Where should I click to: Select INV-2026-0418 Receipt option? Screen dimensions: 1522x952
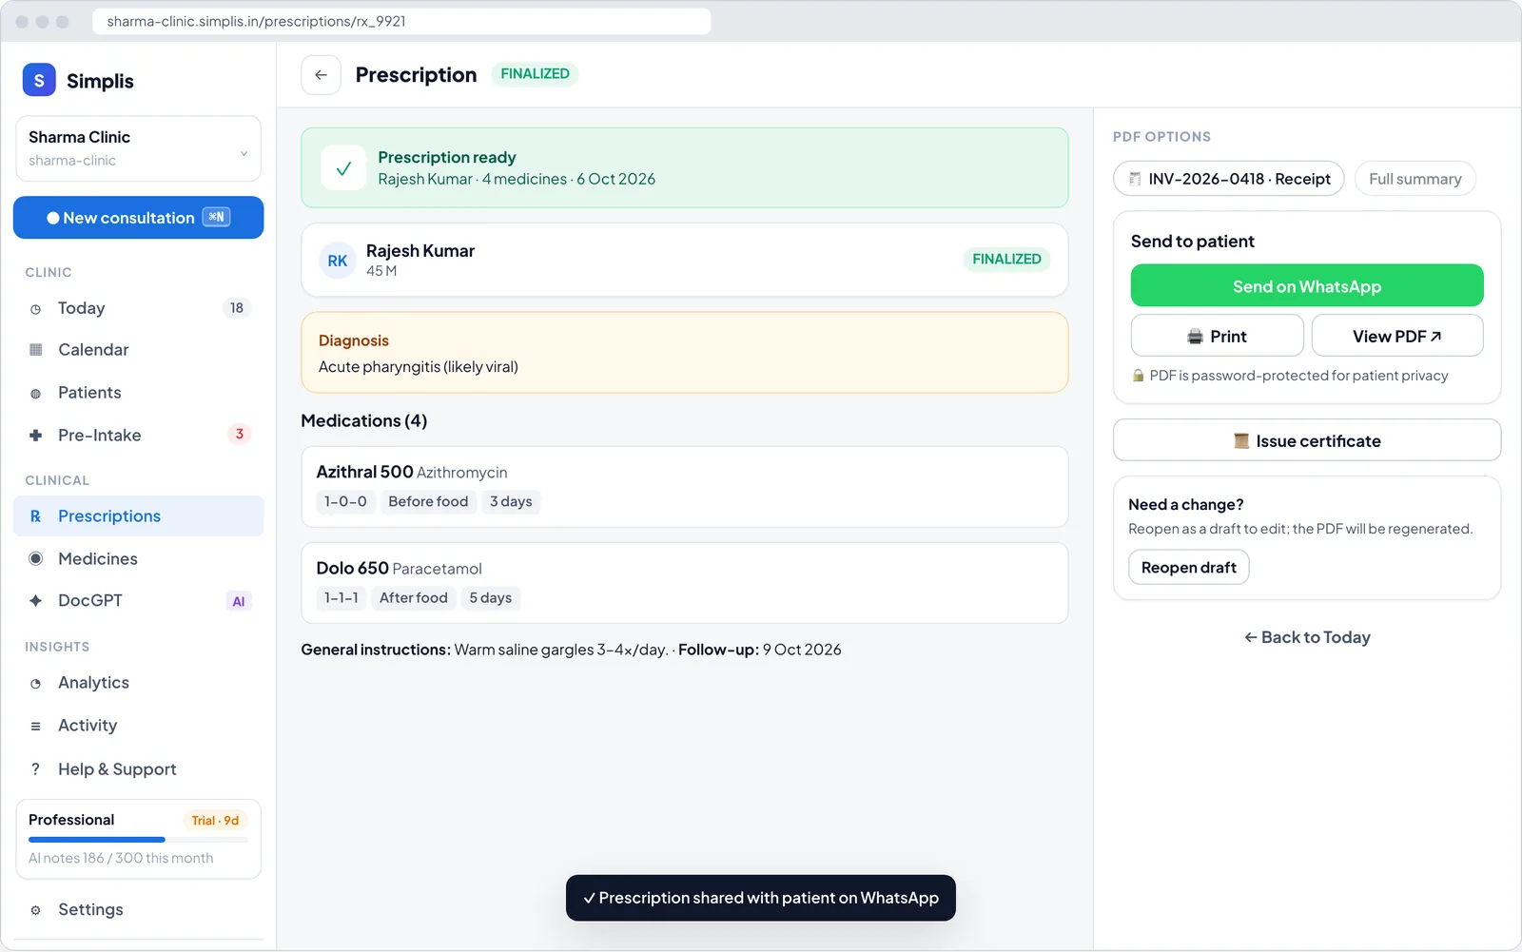point(1229,179)
